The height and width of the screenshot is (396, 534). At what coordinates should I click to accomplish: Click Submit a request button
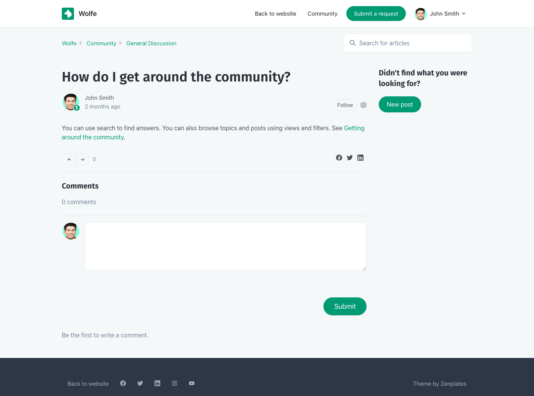(x=376, y=14)
